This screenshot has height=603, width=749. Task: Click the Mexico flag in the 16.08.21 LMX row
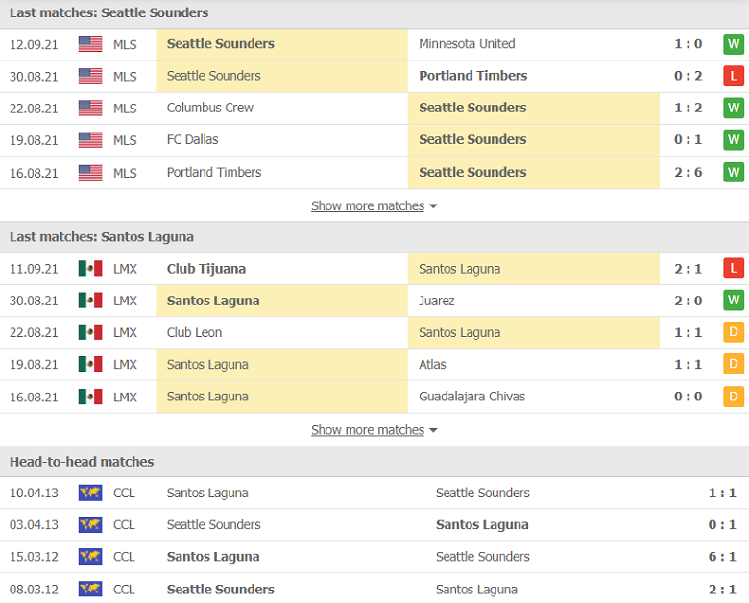tap(90, 397)
